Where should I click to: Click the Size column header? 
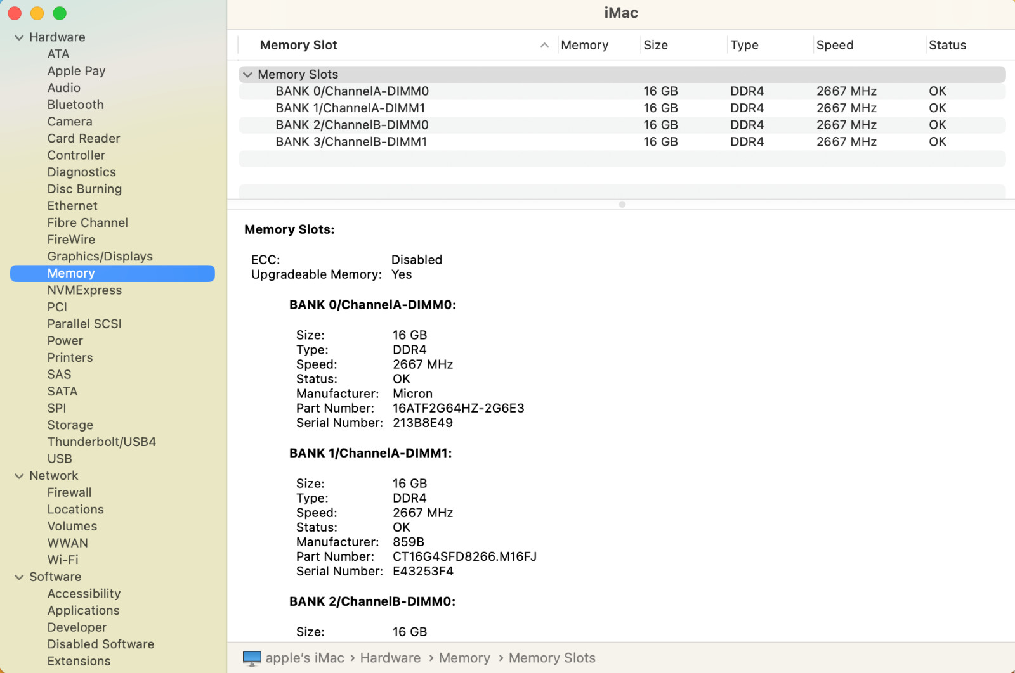[x=655, y=45]
